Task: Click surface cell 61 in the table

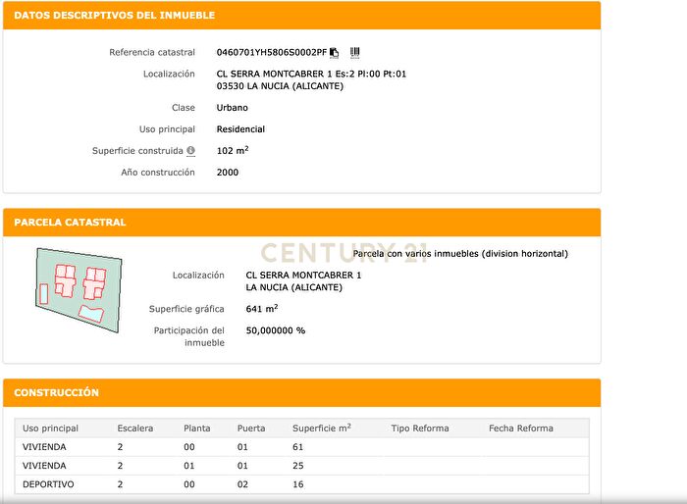Action: coord(298,447)
